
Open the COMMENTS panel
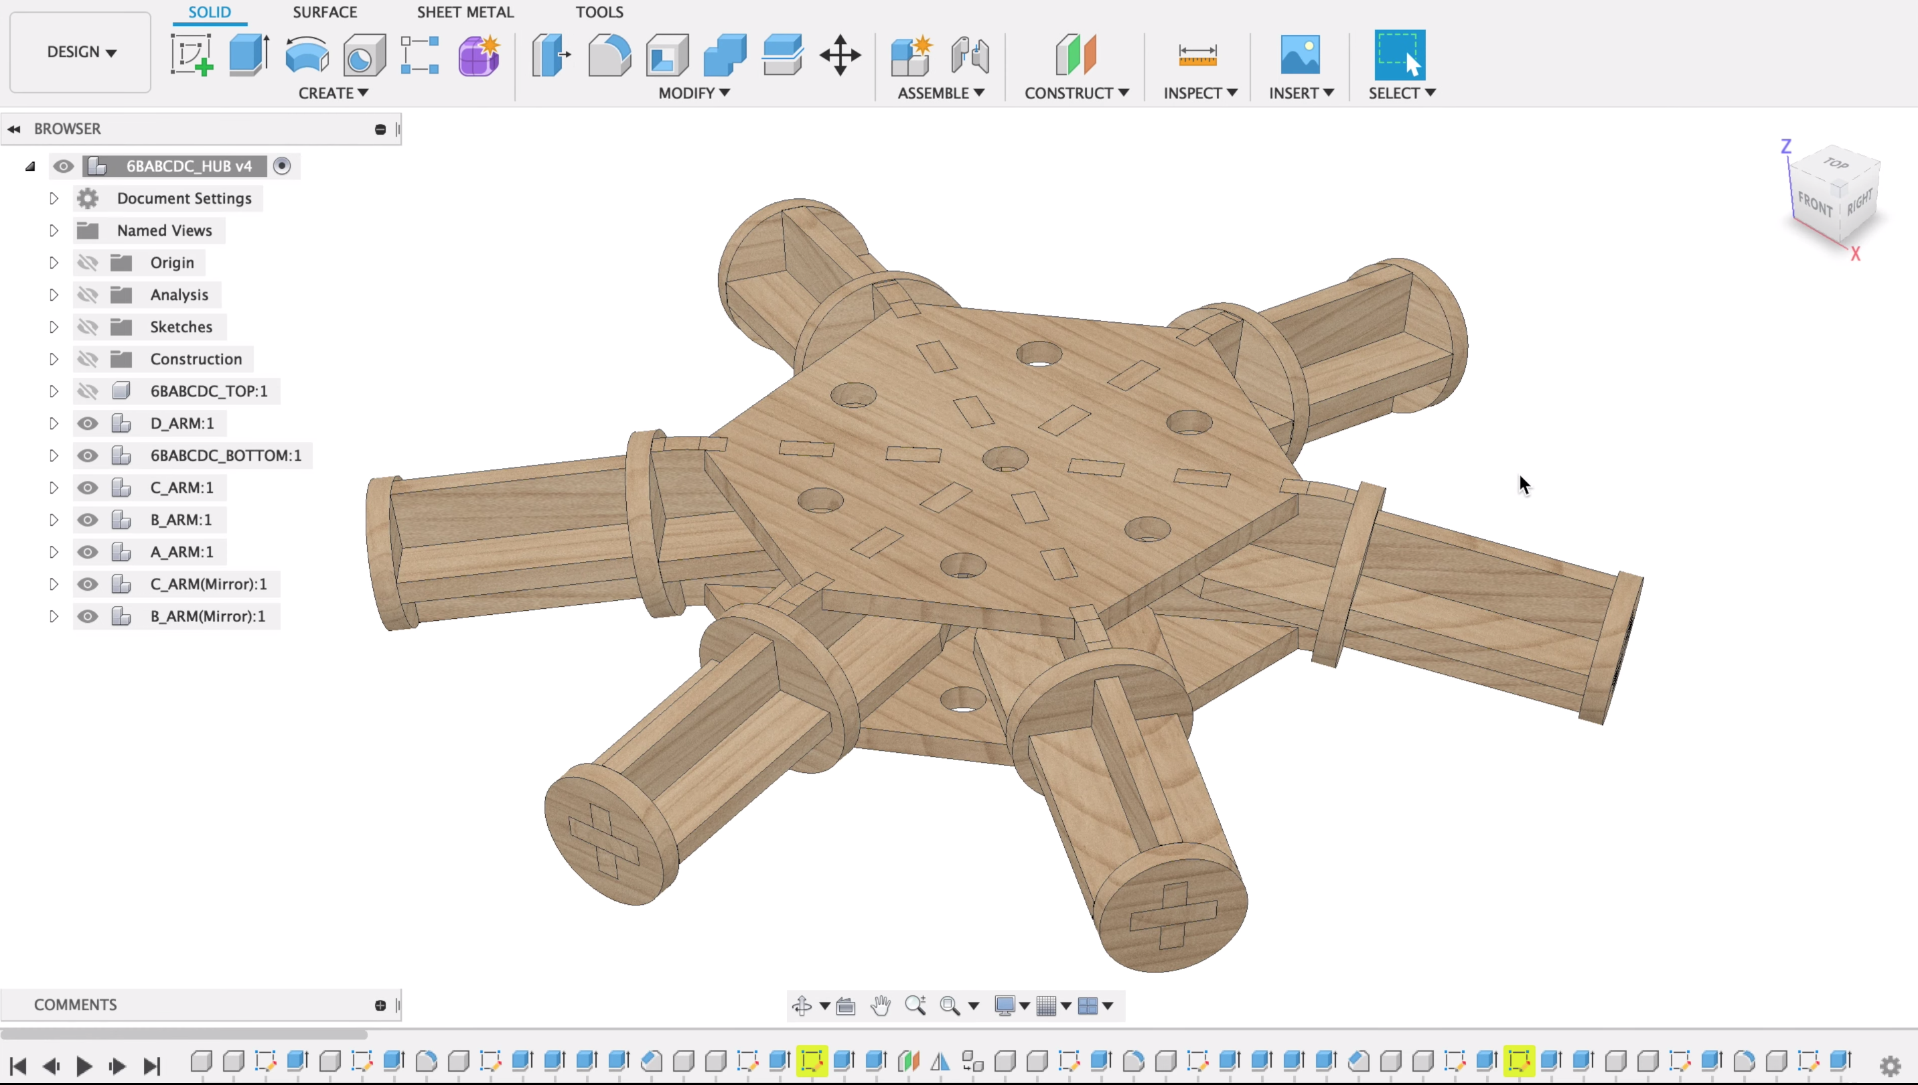74,1005
